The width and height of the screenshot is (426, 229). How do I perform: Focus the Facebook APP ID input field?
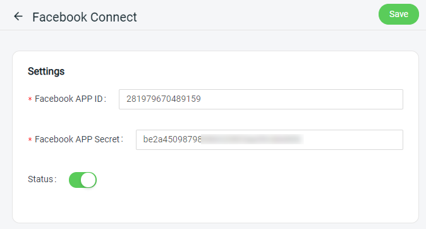[x=261, y=99]
